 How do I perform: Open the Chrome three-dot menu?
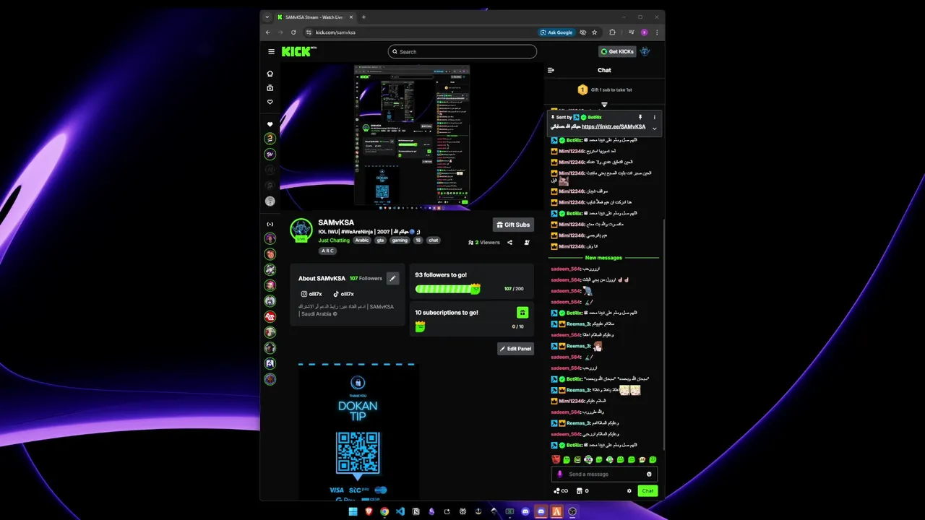pyautogui.click(x=657, y=32)
